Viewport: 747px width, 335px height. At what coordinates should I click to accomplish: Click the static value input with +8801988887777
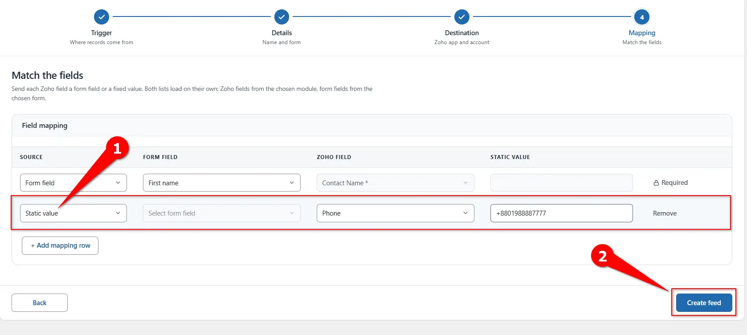pyautogui.click(x=562, y=213)
